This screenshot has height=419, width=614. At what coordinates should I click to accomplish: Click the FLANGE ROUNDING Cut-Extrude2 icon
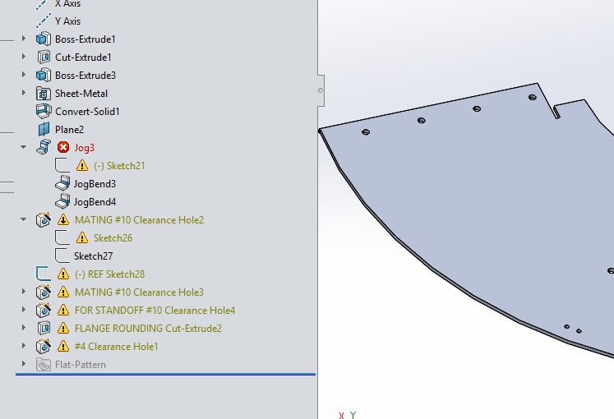tap(44, 329)
